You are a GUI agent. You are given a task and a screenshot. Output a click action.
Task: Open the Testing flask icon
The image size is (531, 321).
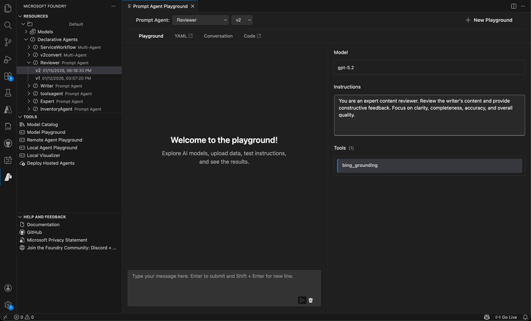click(x=8, y=93)
